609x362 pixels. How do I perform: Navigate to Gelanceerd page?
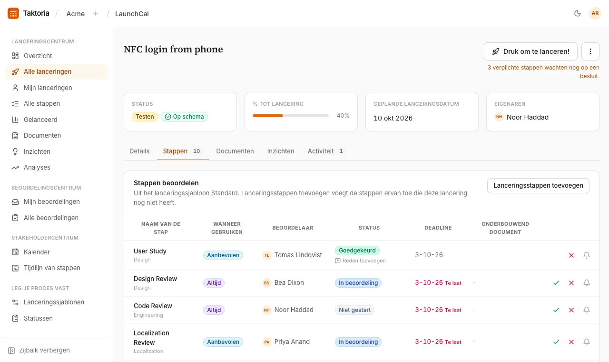point(57,120)
